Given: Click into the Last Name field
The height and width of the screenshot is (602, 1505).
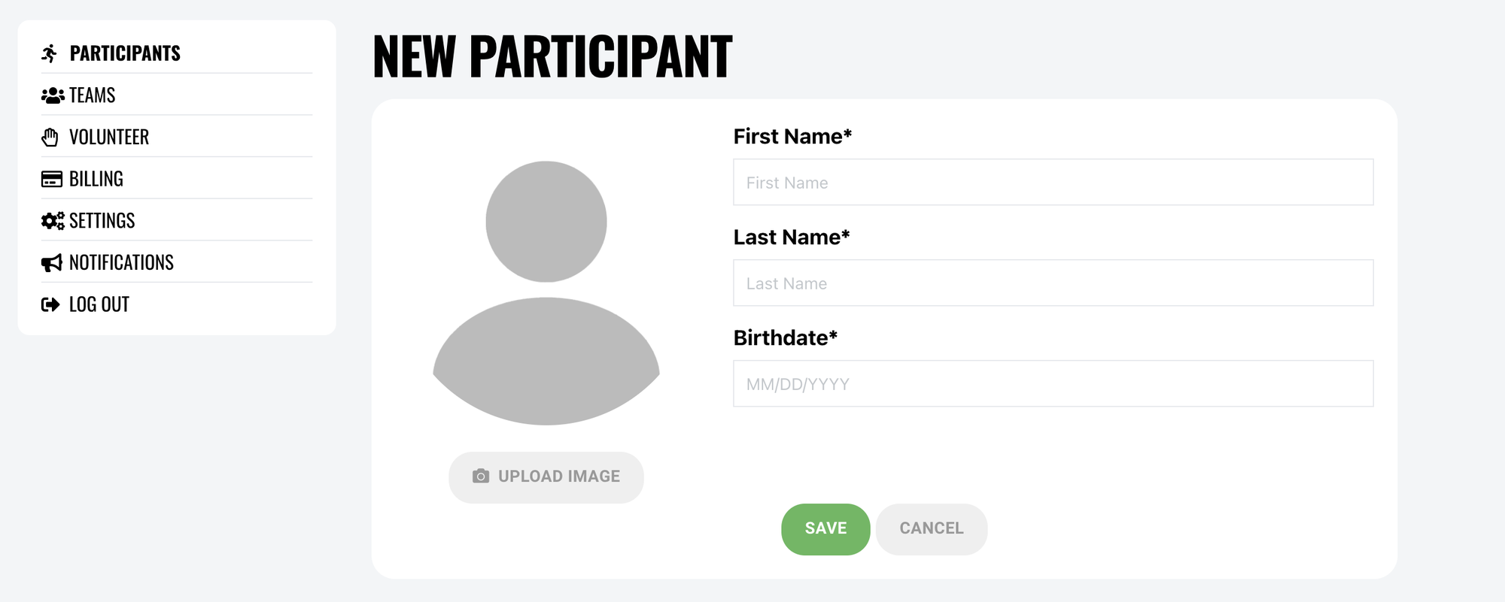Looking at the screenshot, I should click(x=1053, y=283).
